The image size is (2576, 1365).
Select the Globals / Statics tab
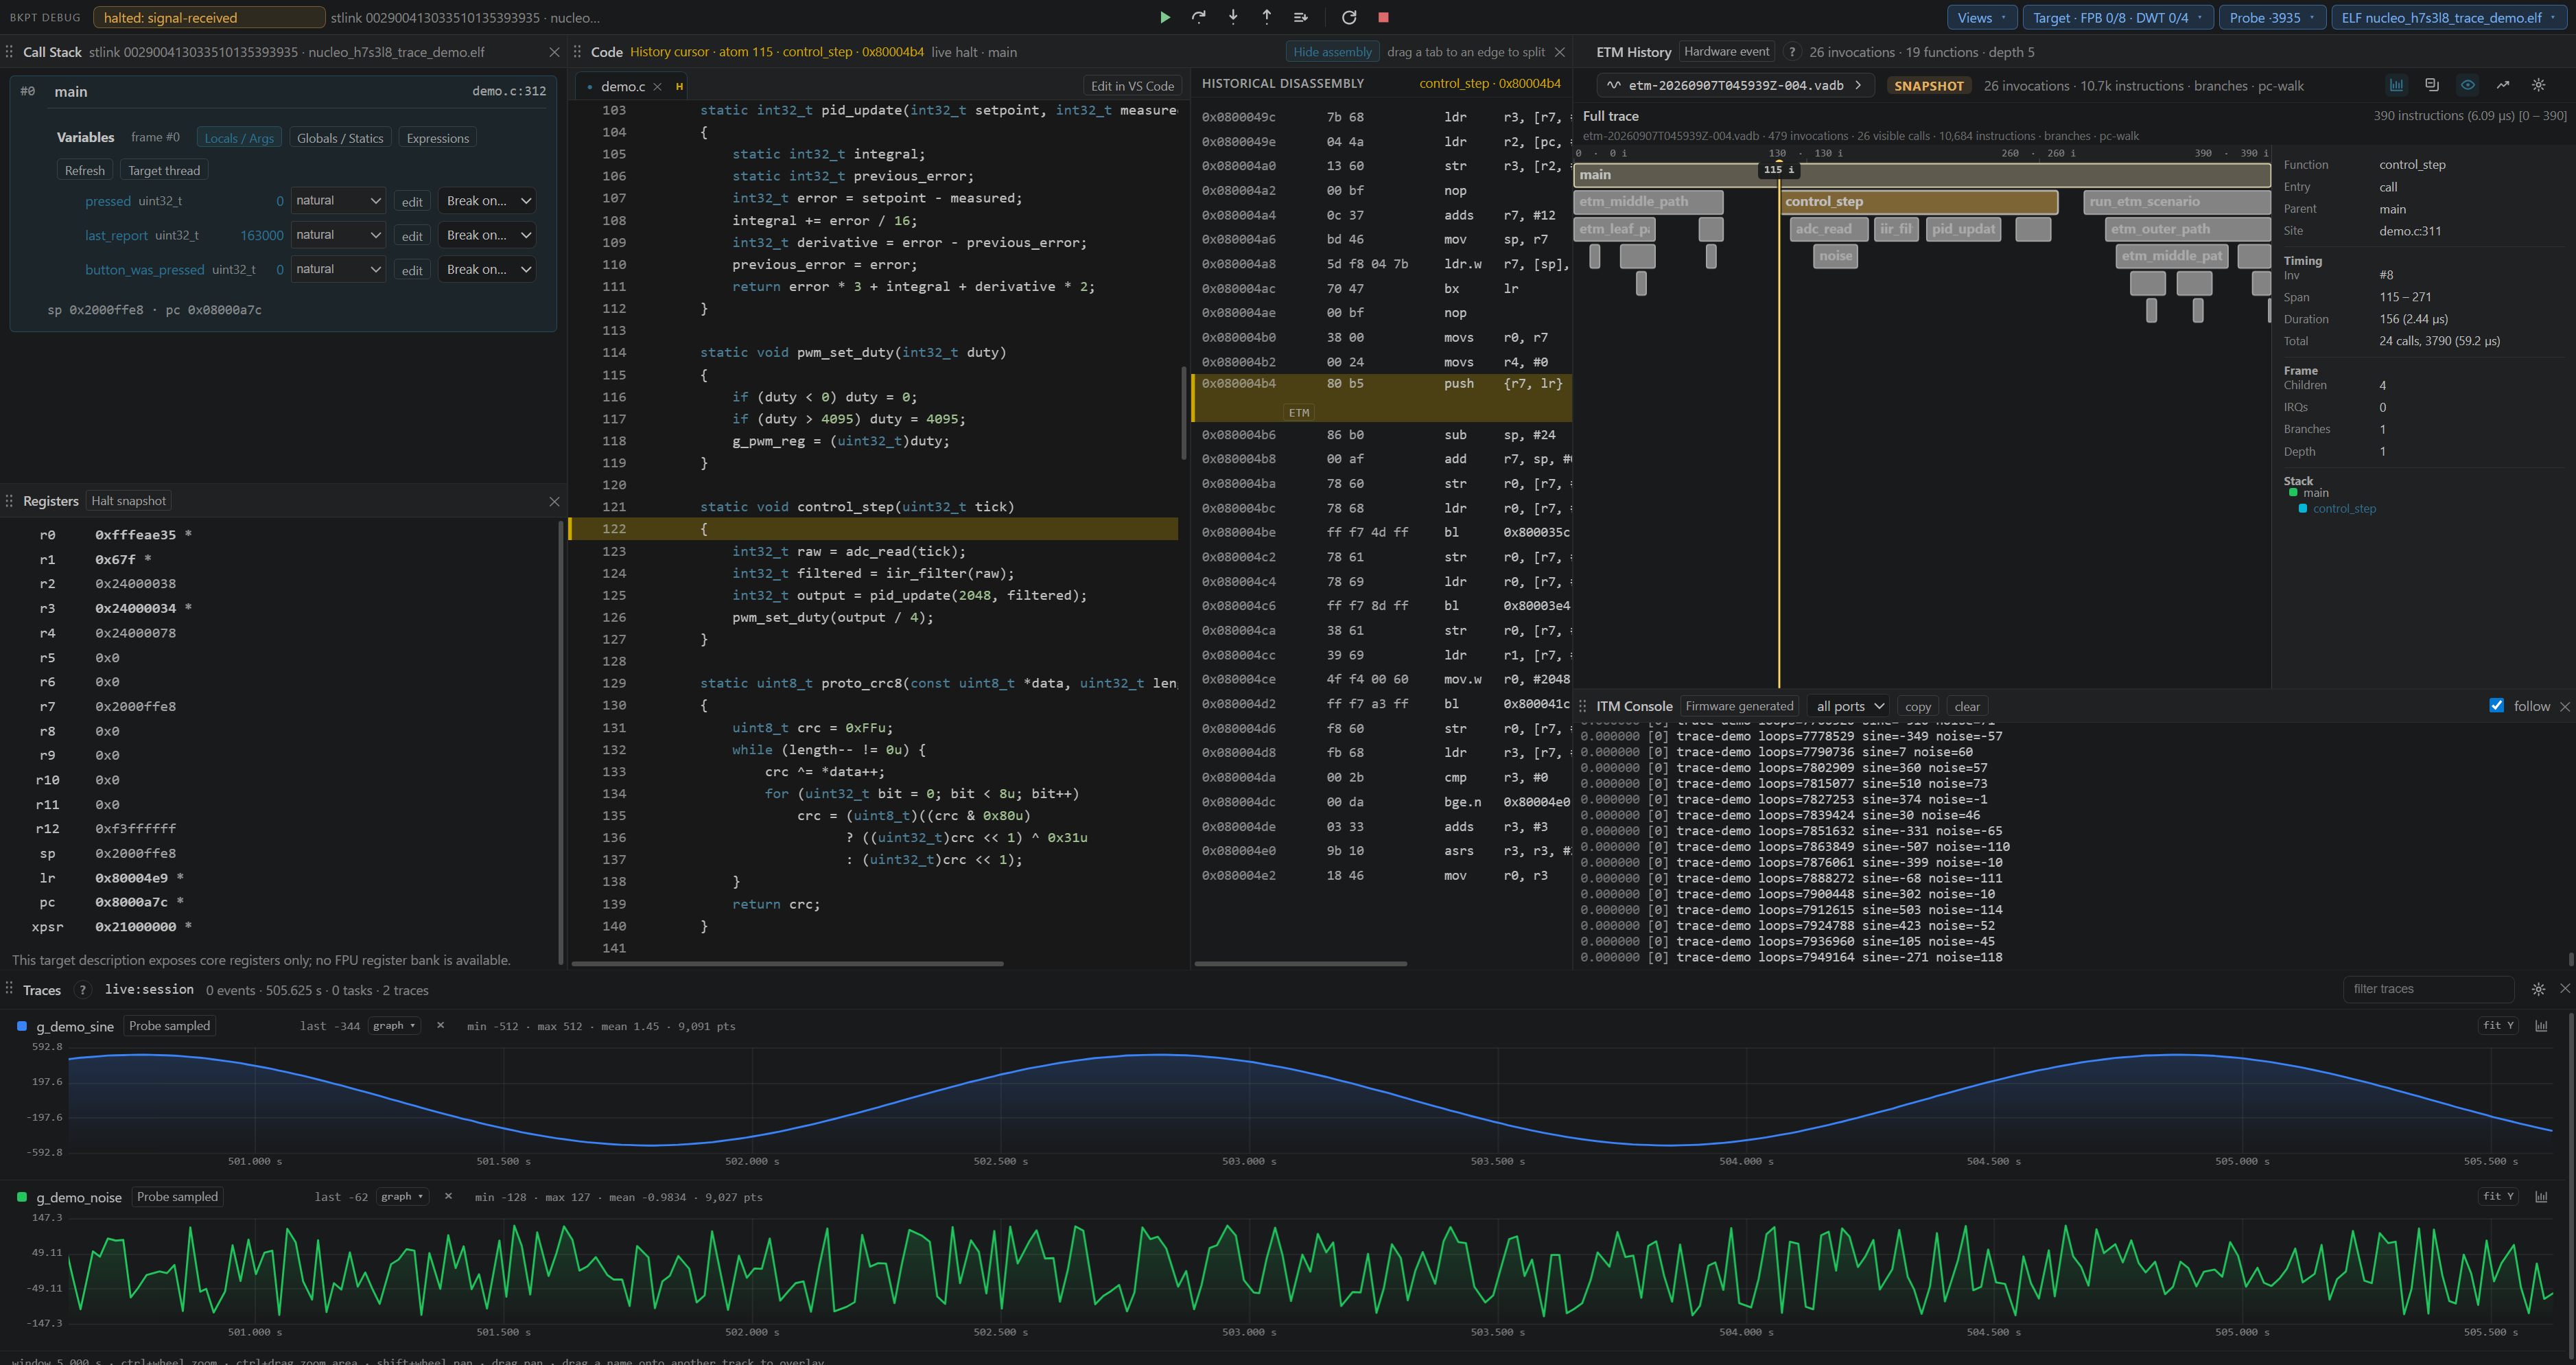tap(340, 138)
